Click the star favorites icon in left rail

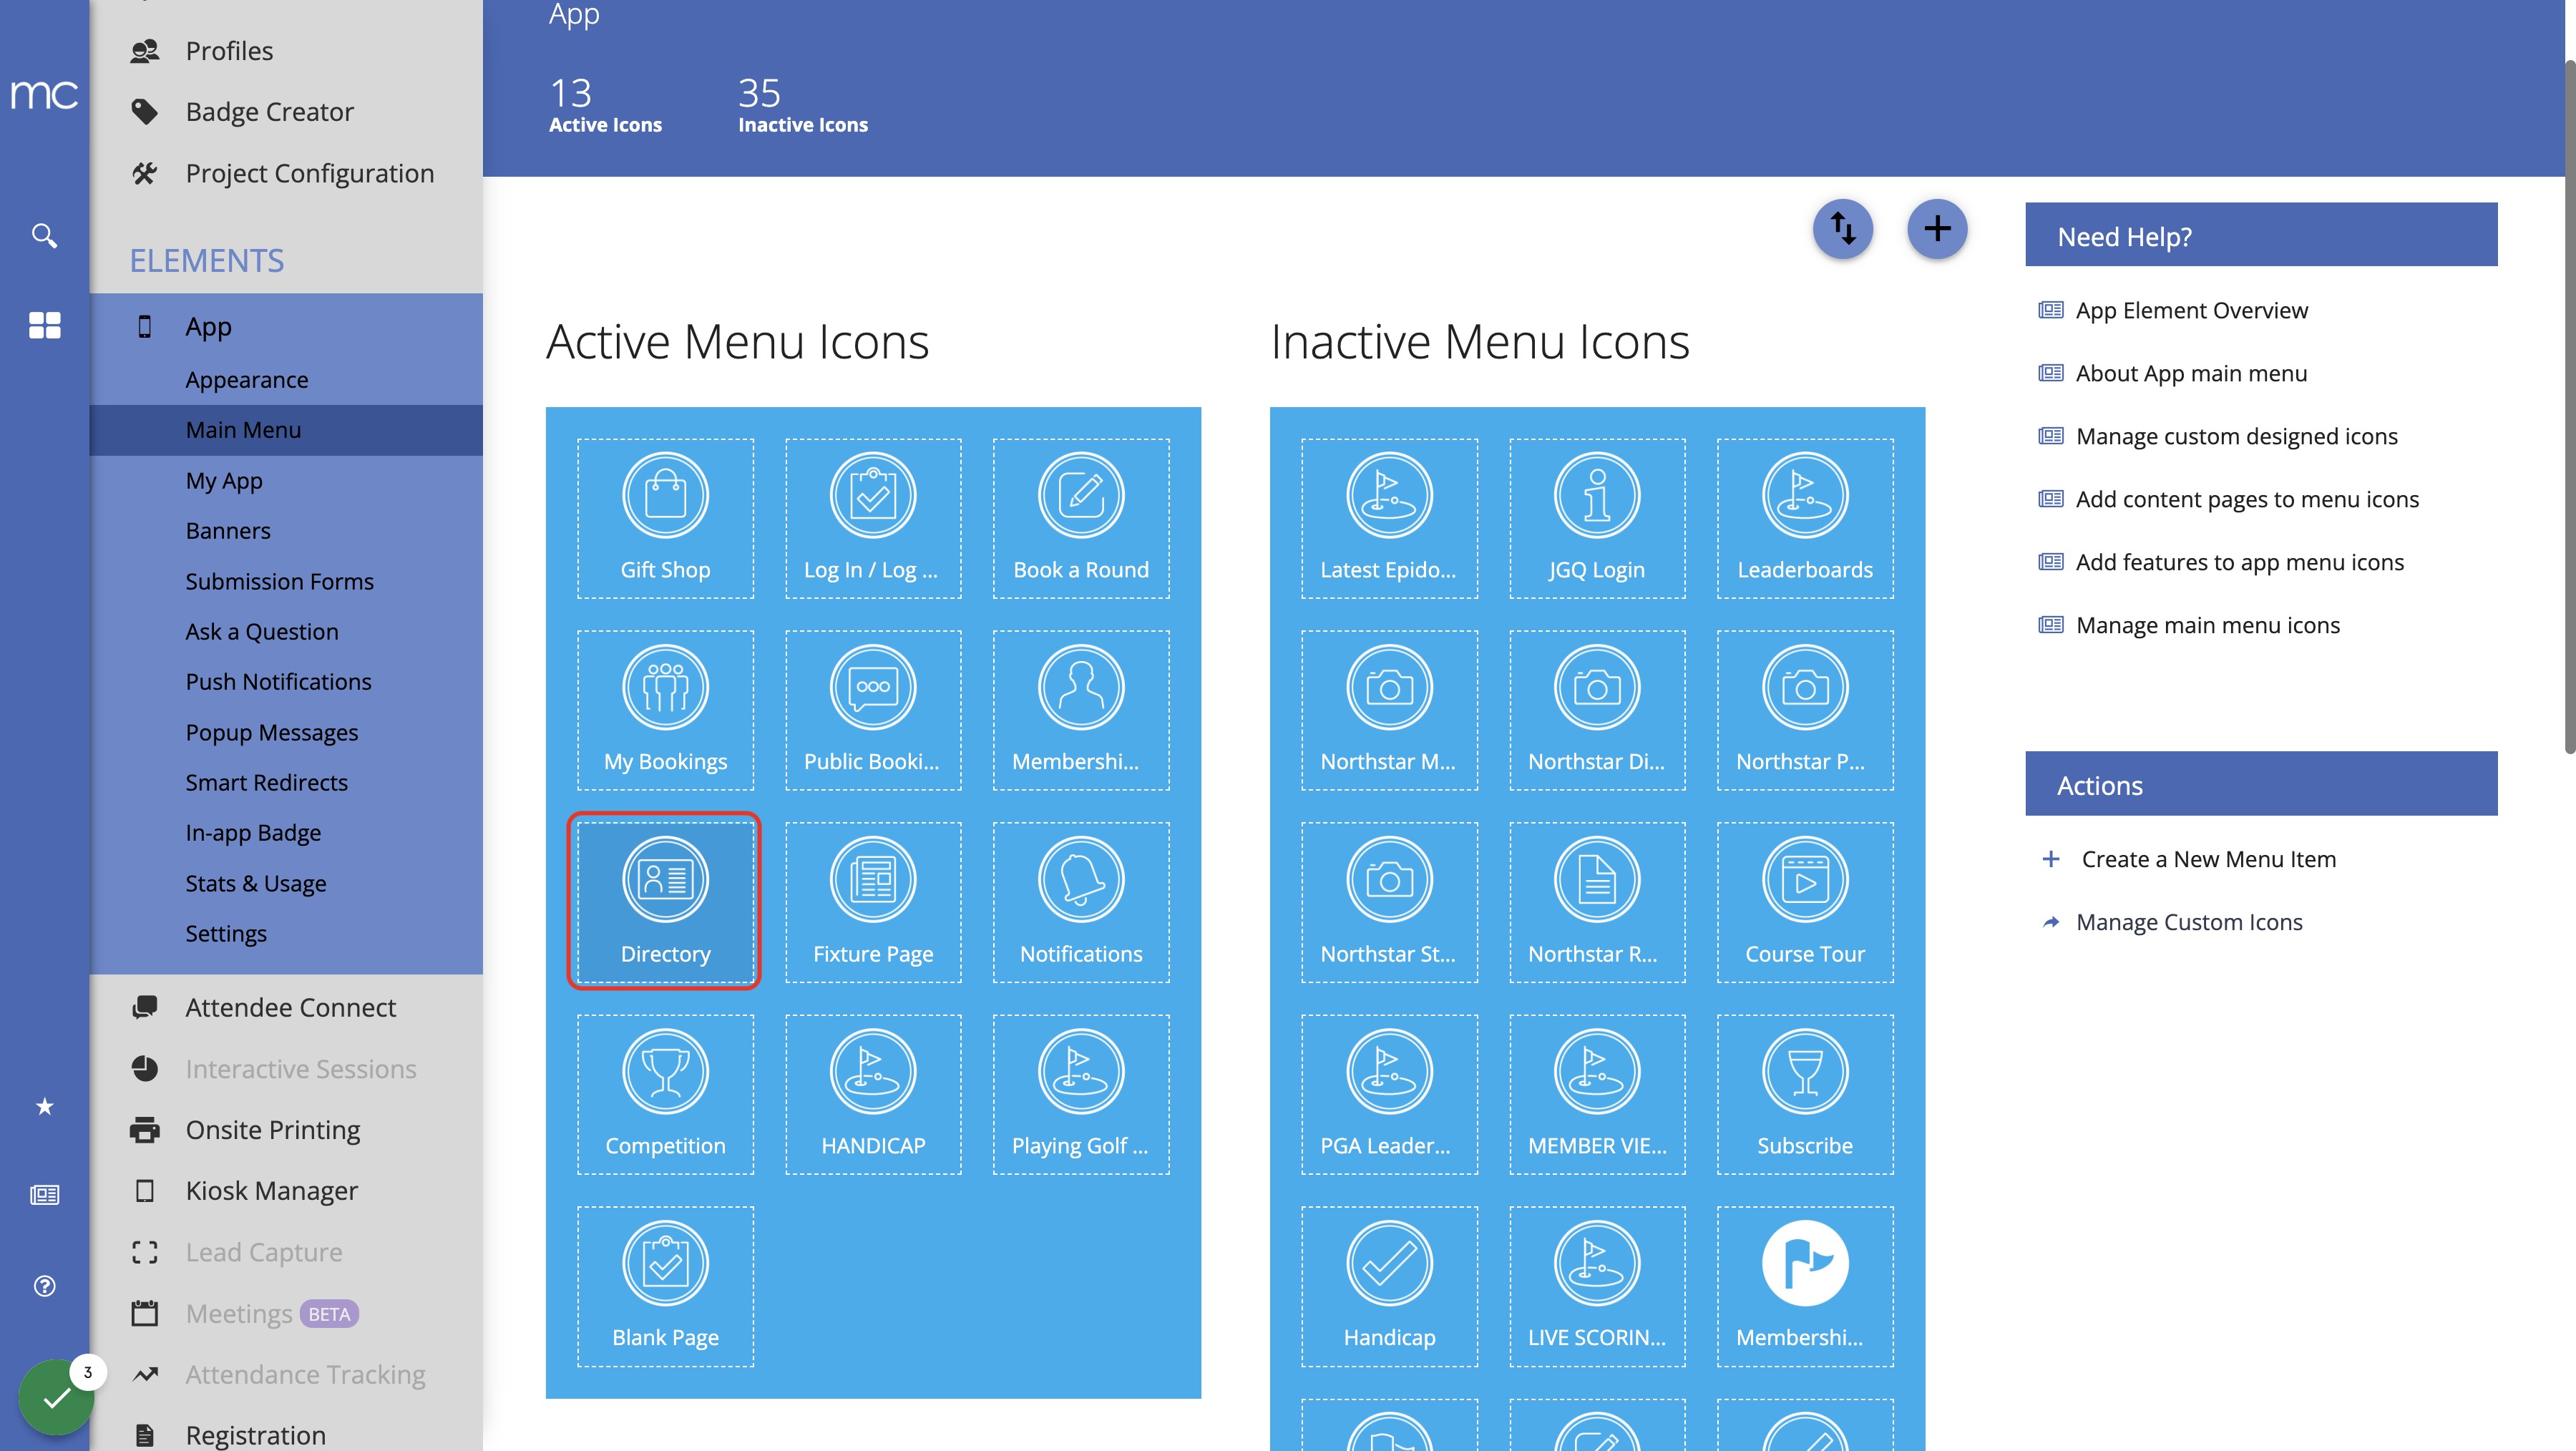click(44, 1106)
